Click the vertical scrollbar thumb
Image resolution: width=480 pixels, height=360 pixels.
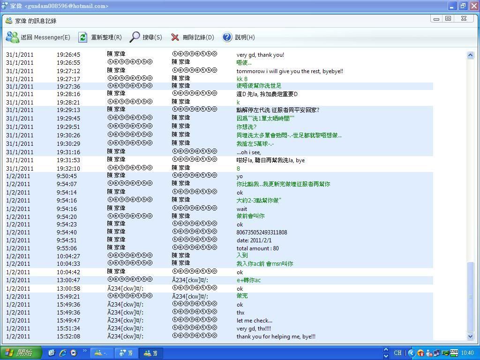pyautogui.click(x=471, y=297)
